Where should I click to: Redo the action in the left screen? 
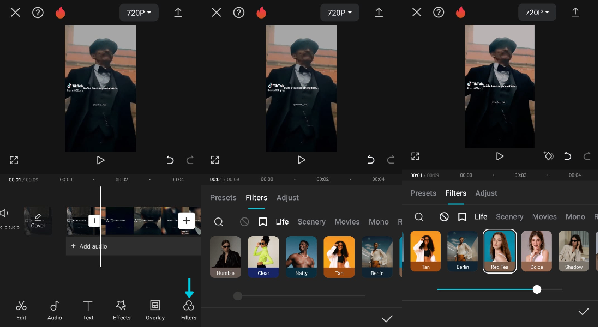190,160
